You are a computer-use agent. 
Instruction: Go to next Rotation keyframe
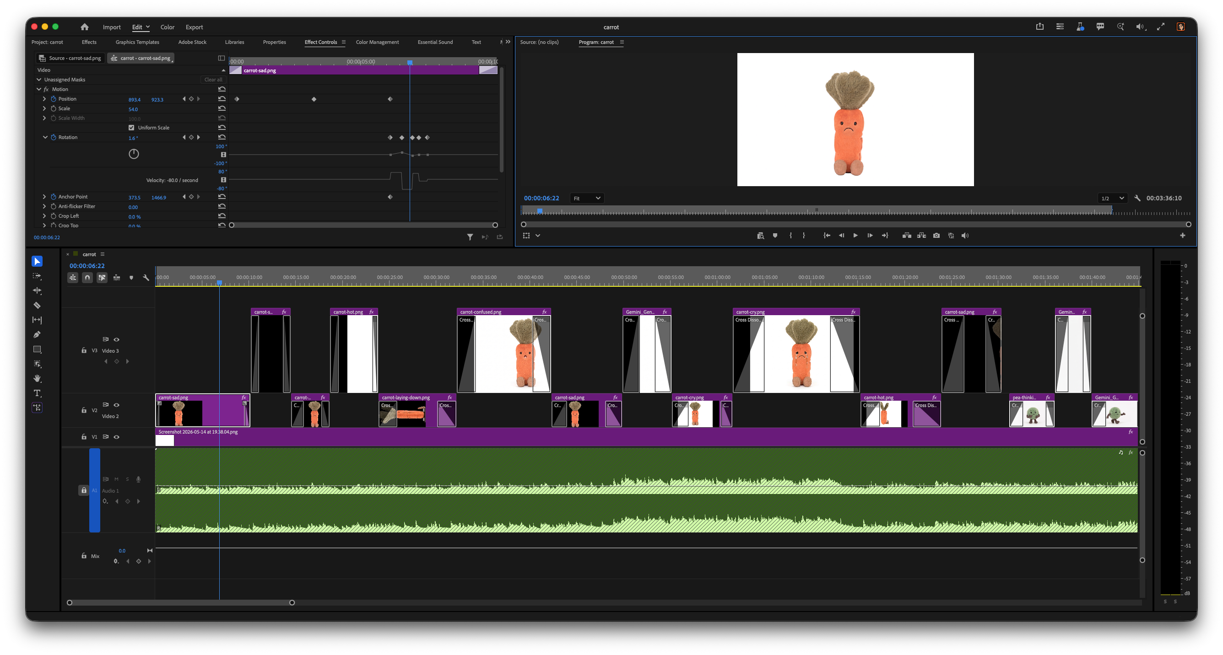tap(199, 138)
